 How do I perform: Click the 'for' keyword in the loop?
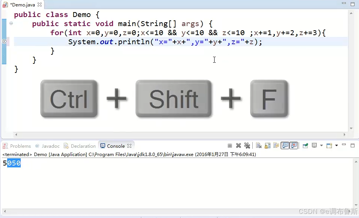click(x=57, y=32)
